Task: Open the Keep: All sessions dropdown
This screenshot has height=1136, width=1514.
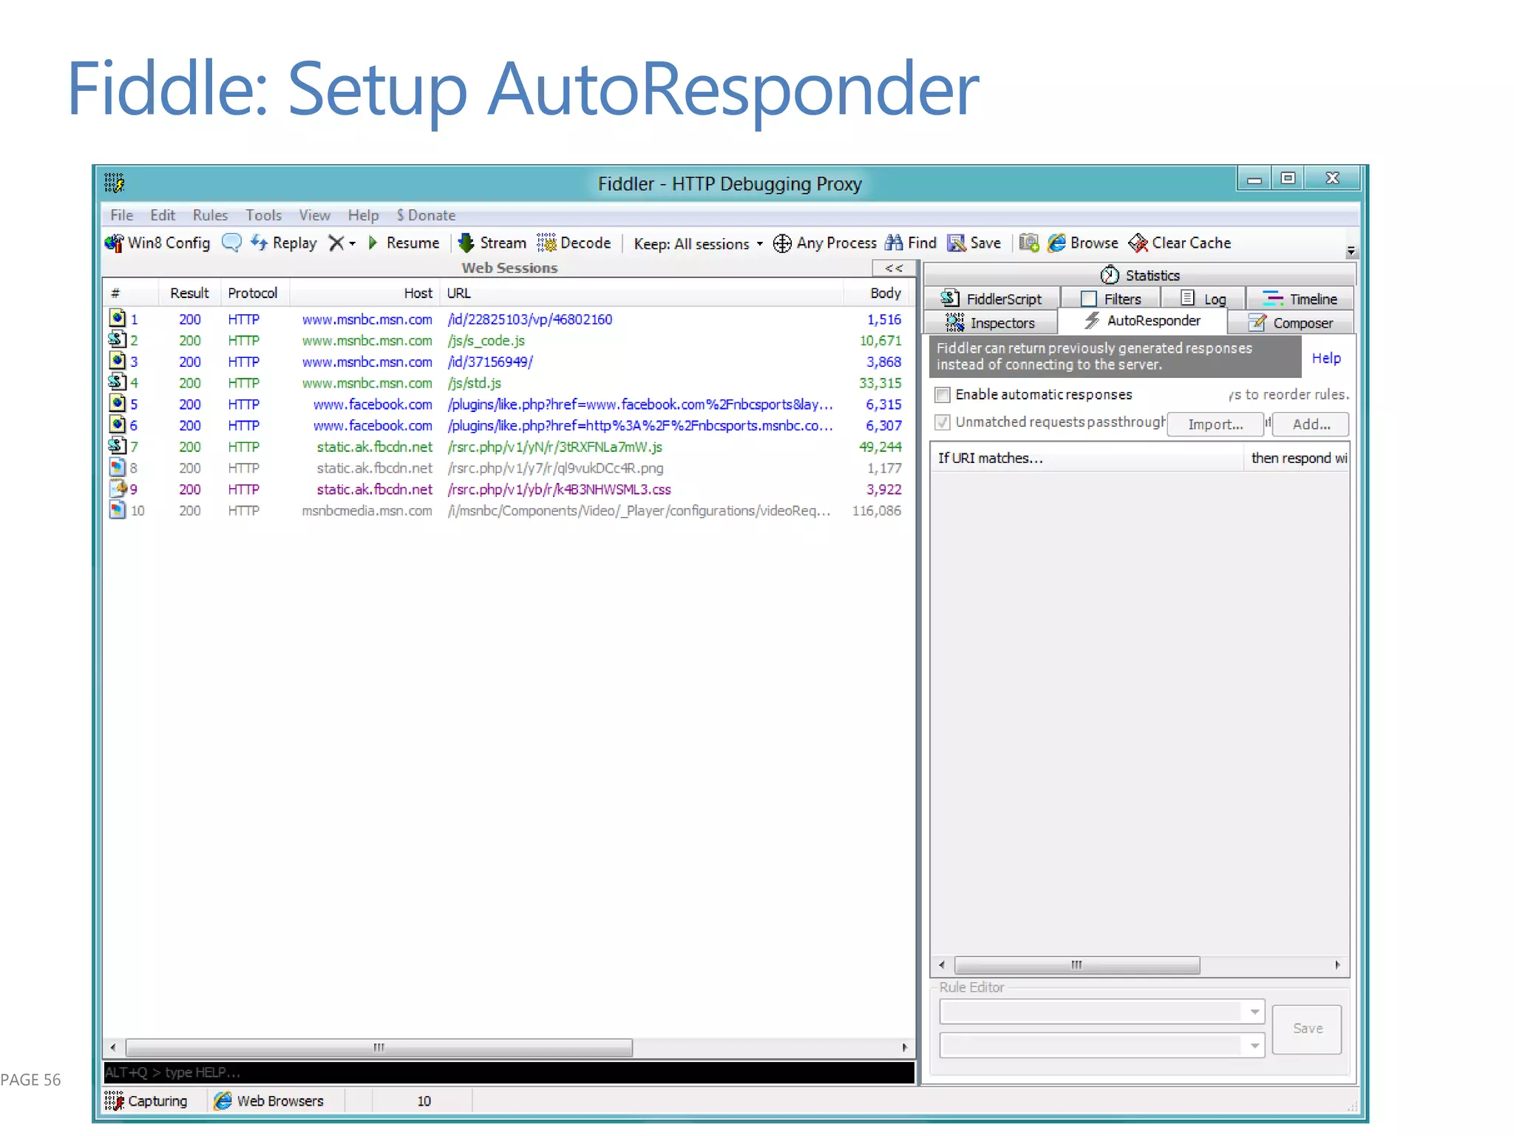Action: coord(699,244)
